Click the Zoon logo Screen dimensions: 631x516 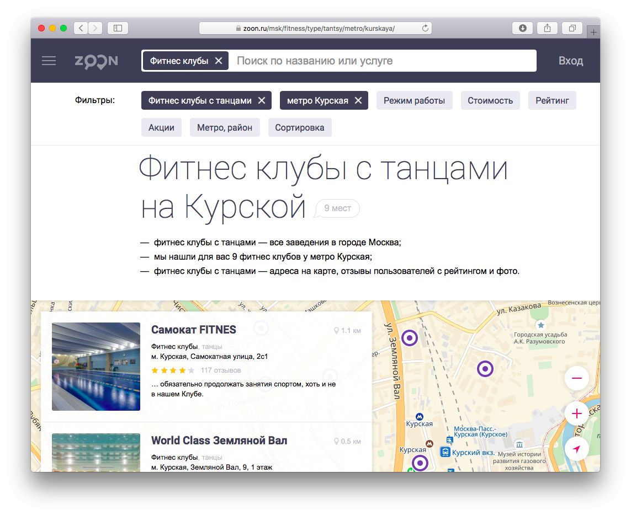96,61
